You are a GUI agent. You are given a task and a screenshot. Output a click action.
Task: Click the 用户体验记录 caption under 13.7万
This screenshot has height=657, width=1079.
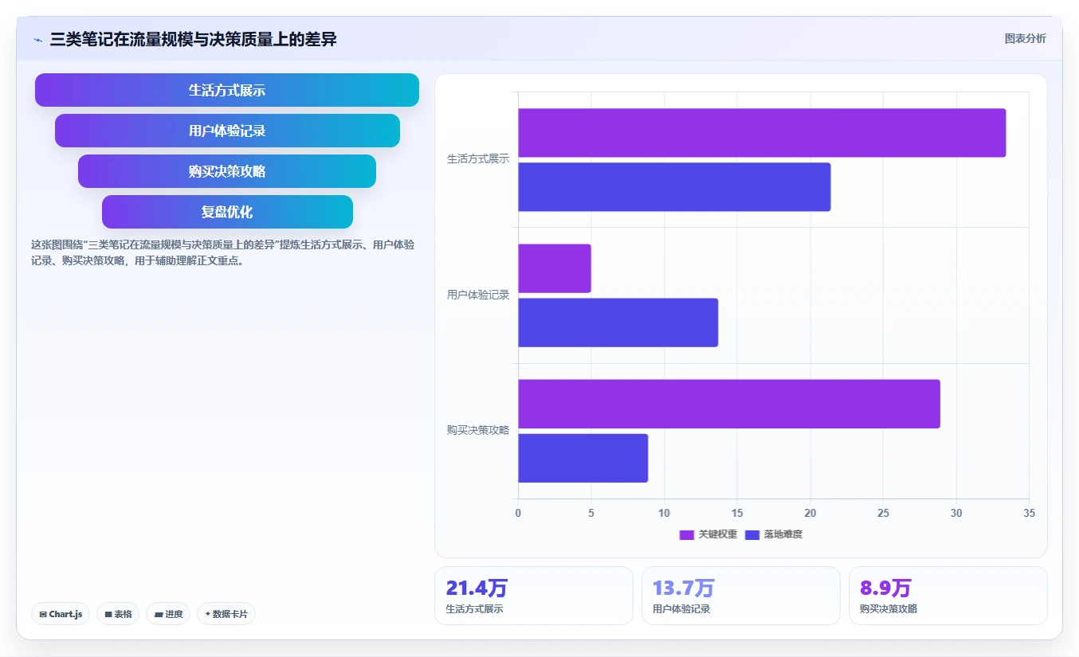click(681, 609)
